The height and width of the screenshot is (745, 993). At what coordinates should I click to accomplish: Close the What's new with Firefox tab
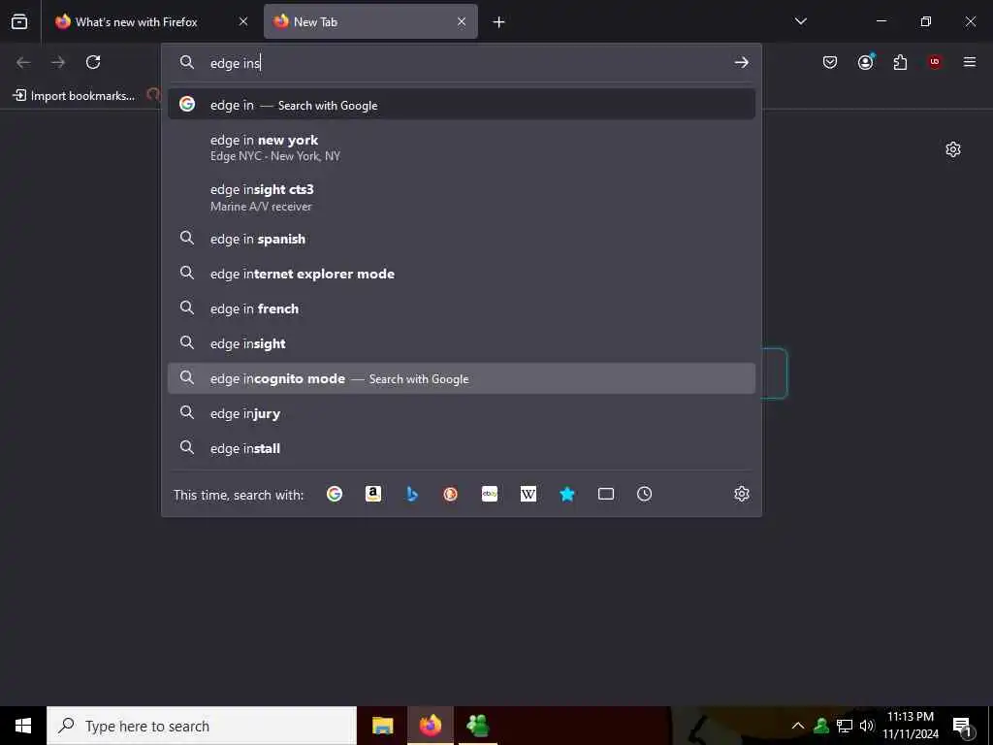pos(243,21)
